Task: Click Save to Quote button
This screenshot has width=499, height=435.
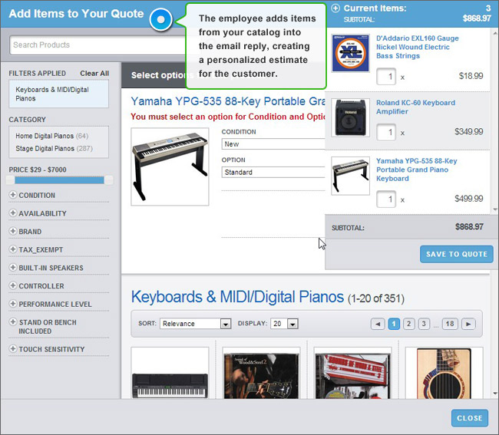Action: pyautogui.click(x=457, y=254)
